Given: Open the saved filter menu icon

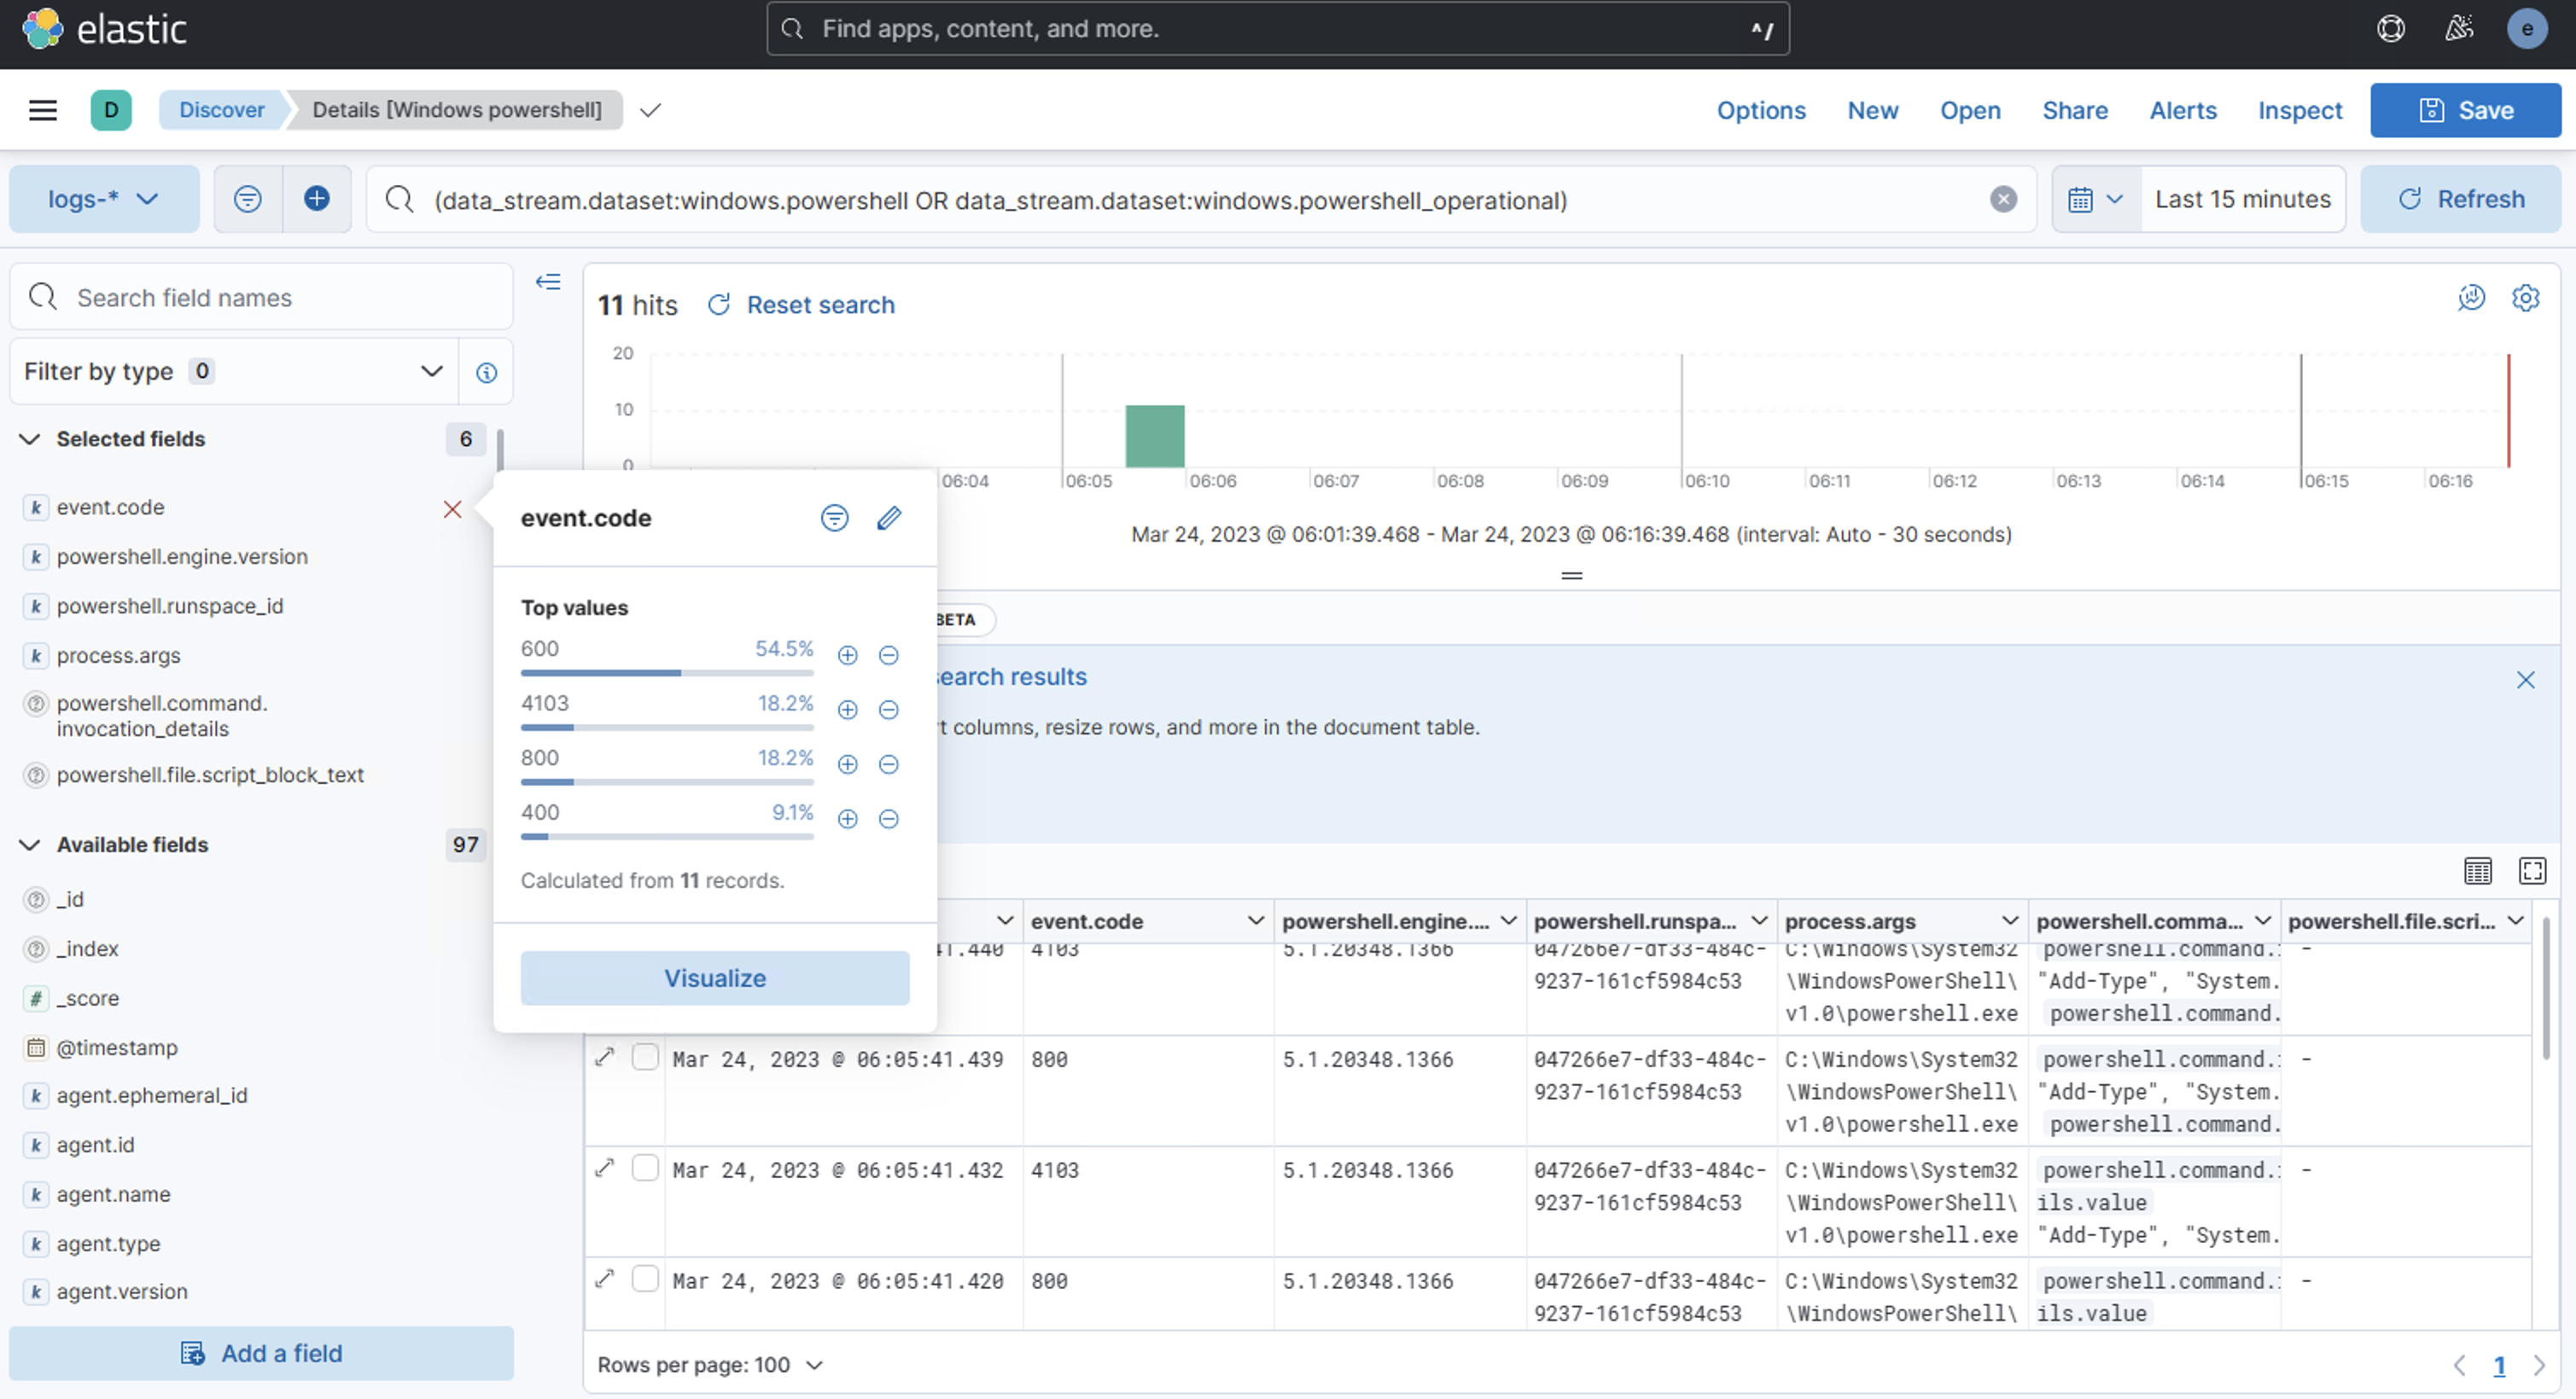Looking at the screenshot, I should [247, 199].
